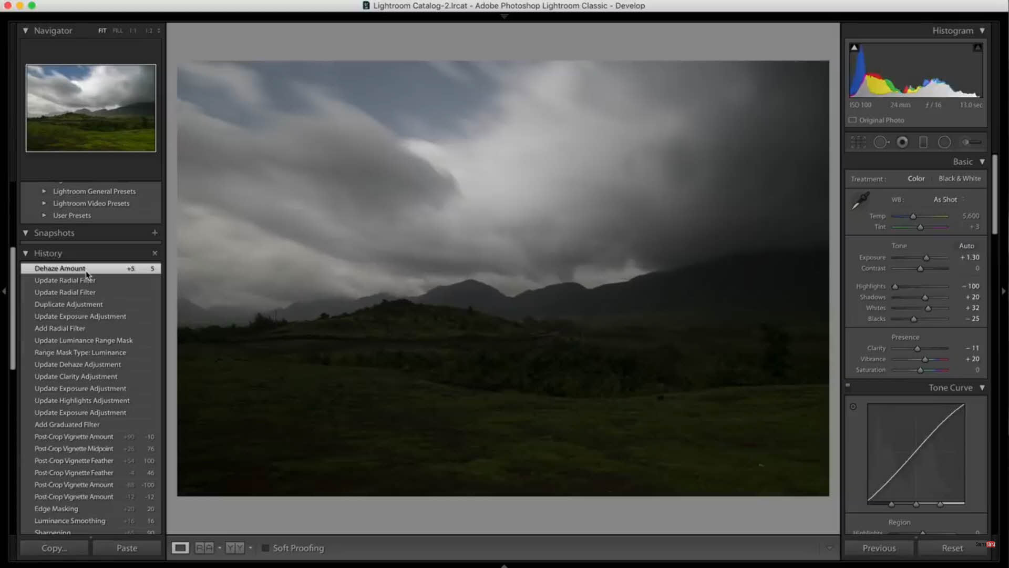Select the Red Eye Correction tool

(x=902, y=142)
